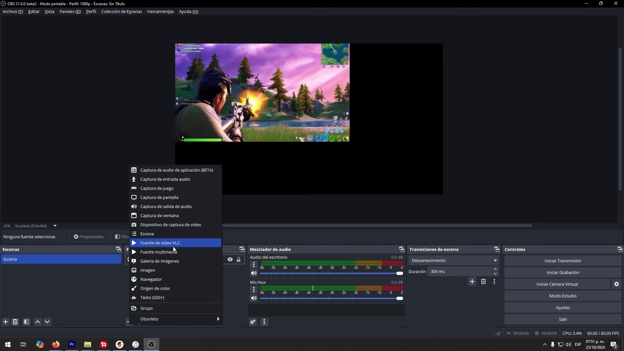This screenshot has height=351, width=624.
Task: Undock the Fuentes panel
Action: (x=242, y=249)
